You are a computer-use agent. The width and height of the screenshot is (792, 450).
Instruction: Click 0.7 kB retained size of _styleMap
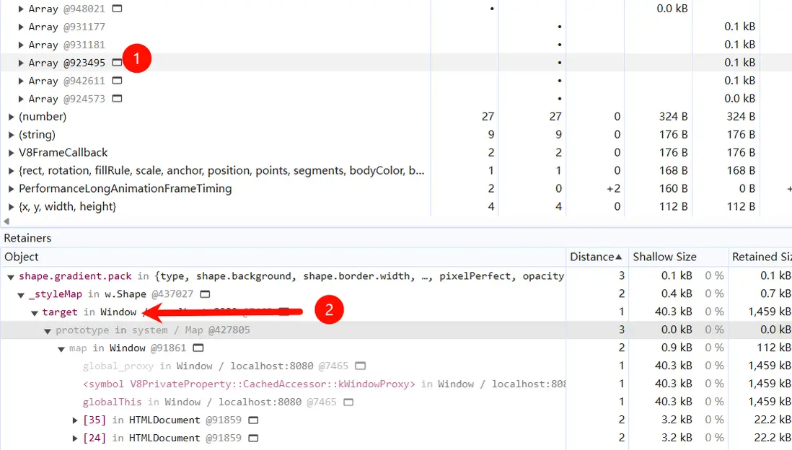[x=775, y=294]
